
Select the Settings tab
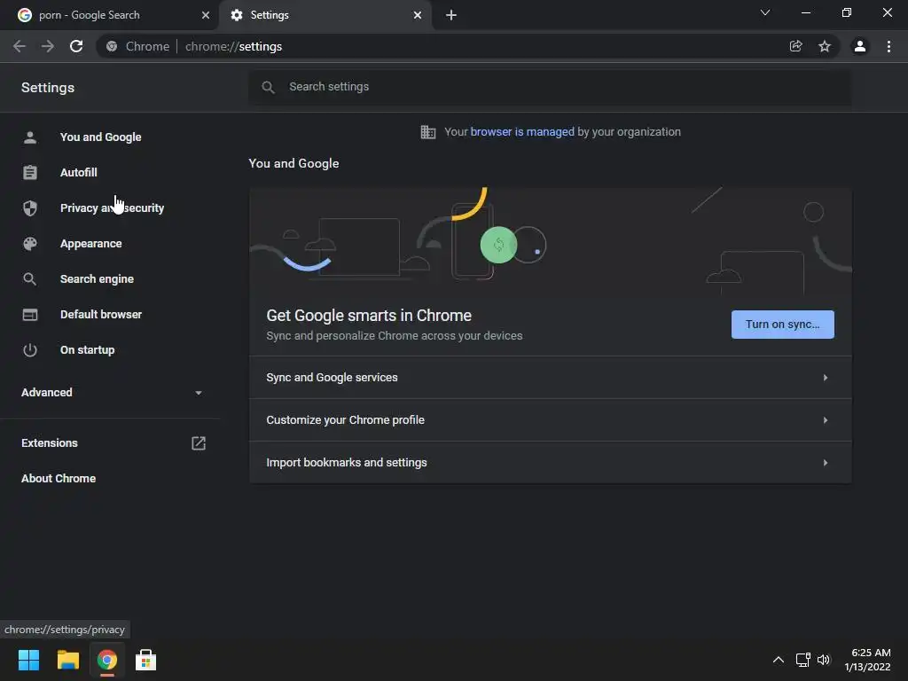coord(326,15)
